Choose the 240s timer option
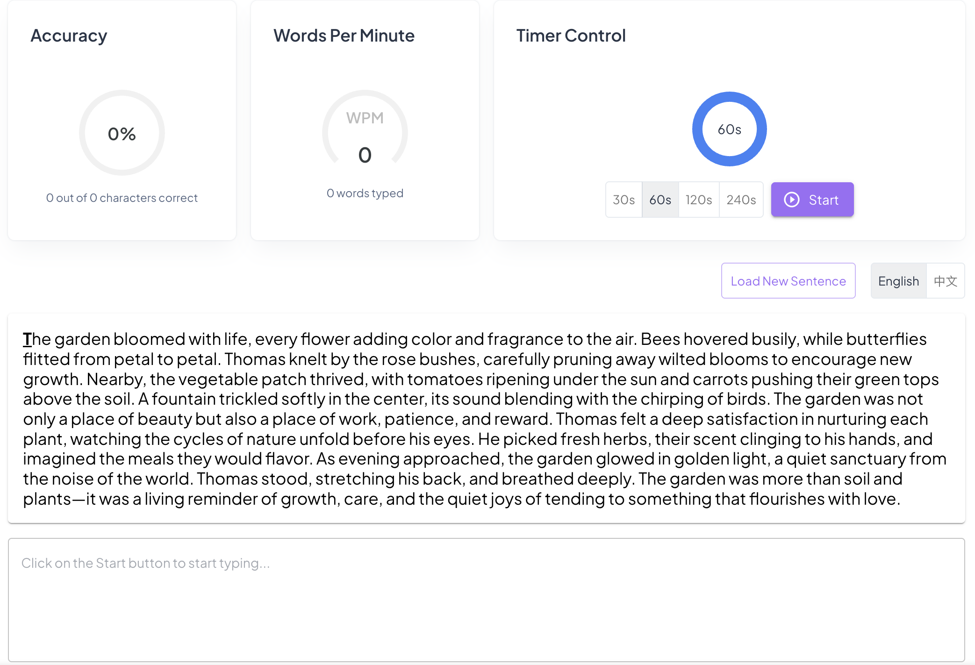 coord(741,200)
